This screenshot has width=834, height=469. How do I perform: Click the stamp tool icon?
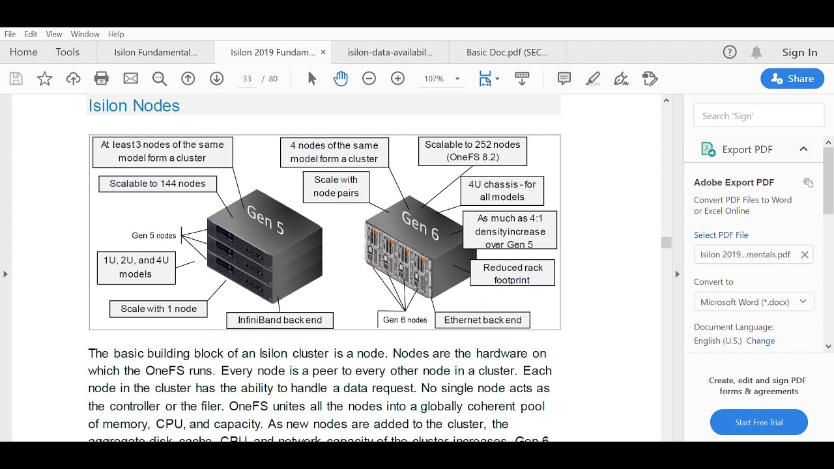point(650,79)
